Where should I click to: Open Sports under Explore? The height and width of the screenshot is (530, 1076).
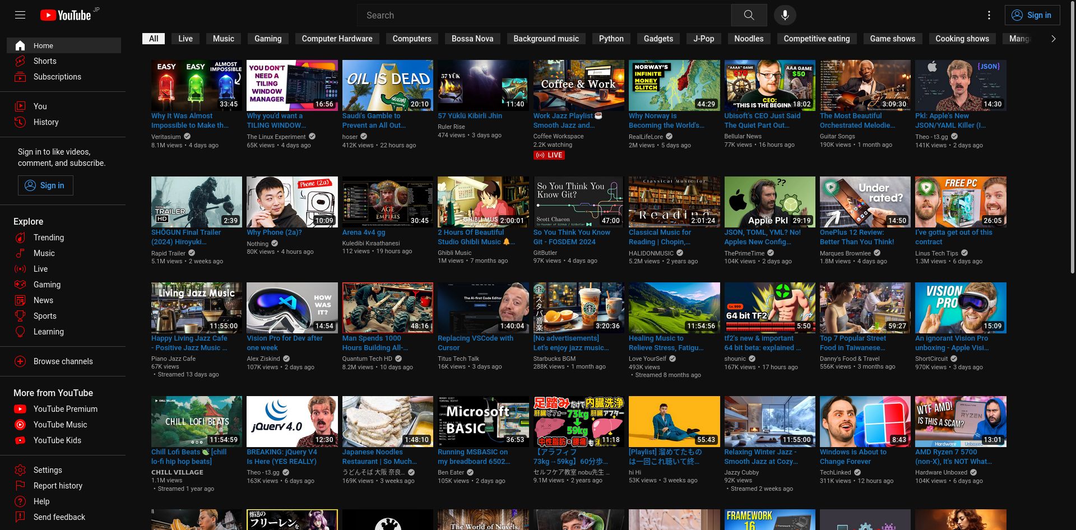(x=64, y=316)
